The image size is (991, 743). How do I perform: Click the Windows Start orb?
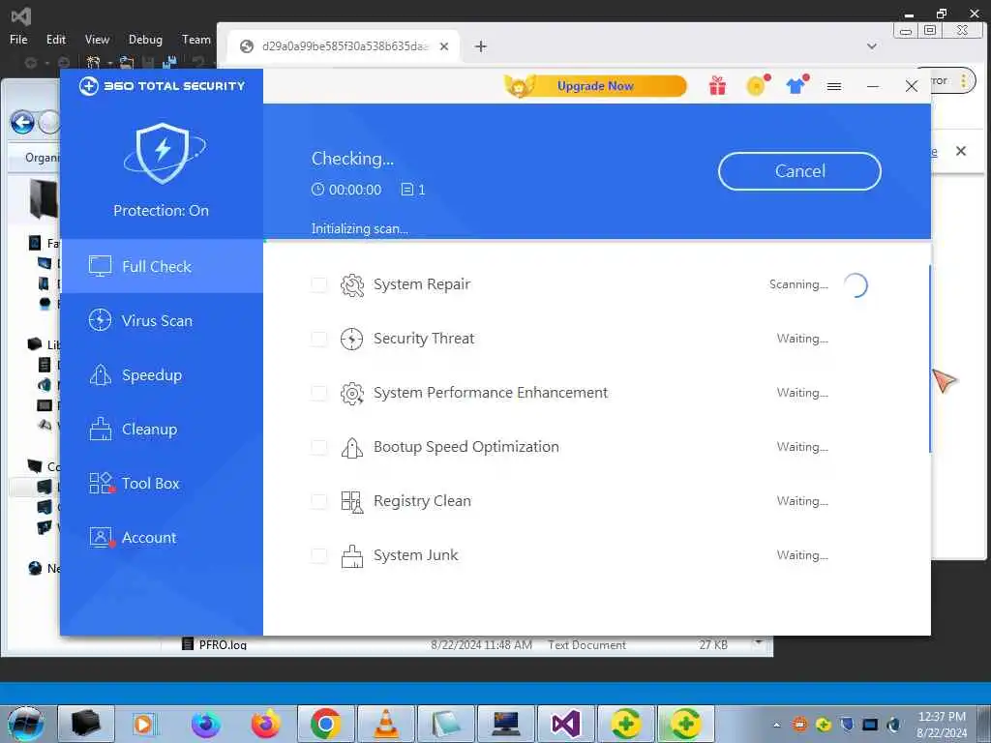point(26,724)
